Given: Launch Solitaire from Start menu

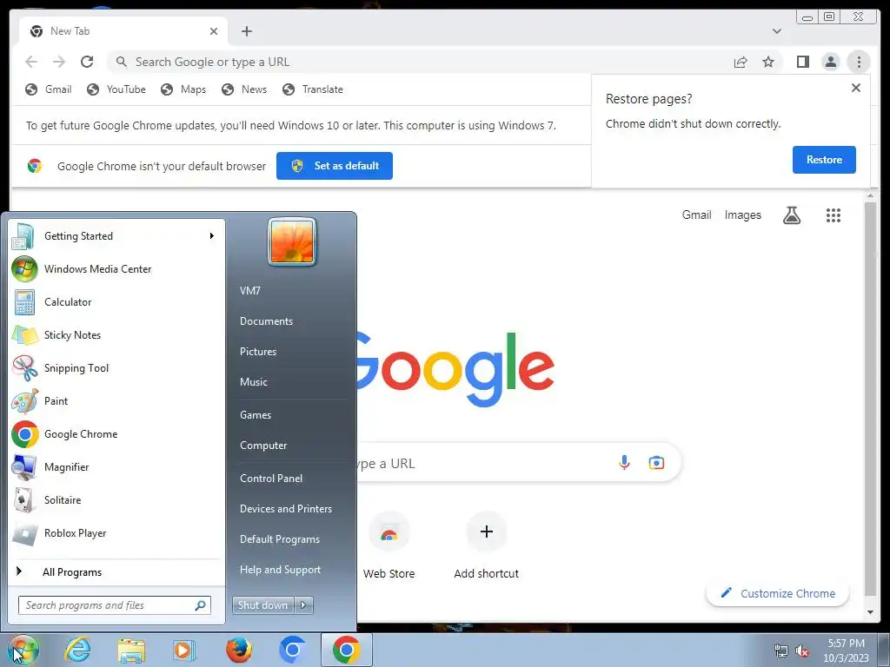Looking at the screenshot, I should click(116, 499).
